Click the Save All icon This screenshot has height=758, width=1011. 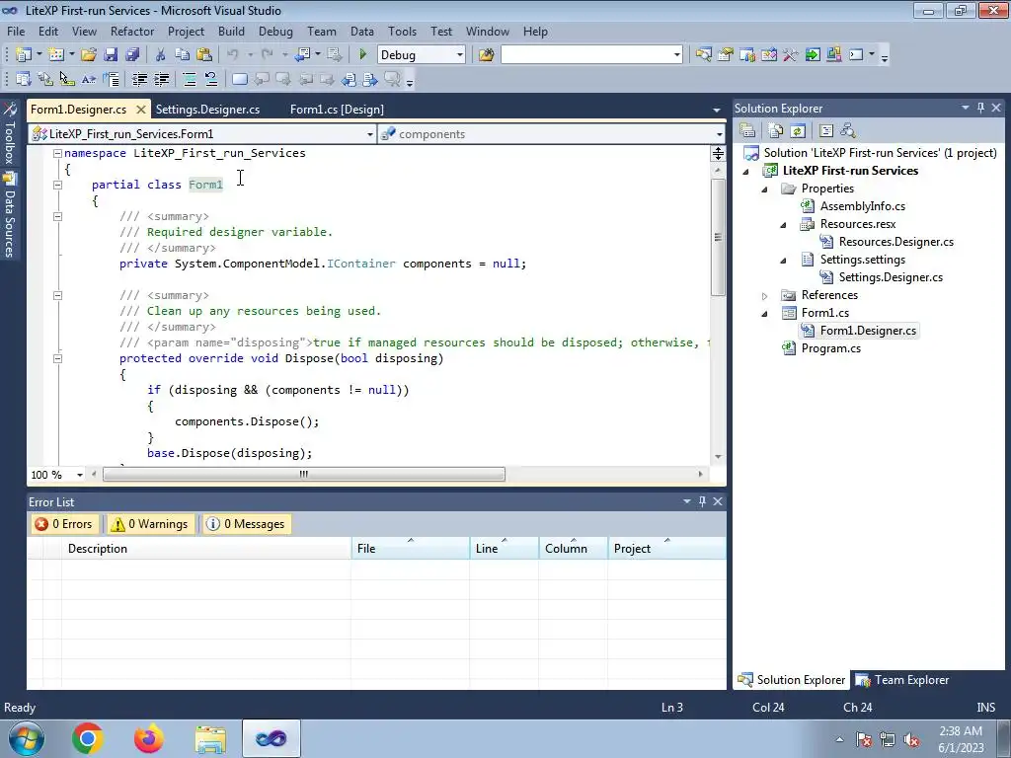(x=132, y=55)
